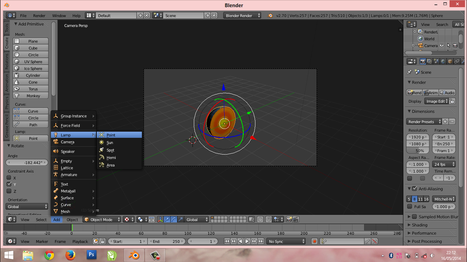The width and height of the screenshot is (467, 262).
Task: Add a Lattice object
Action: (x=74, y=168)
